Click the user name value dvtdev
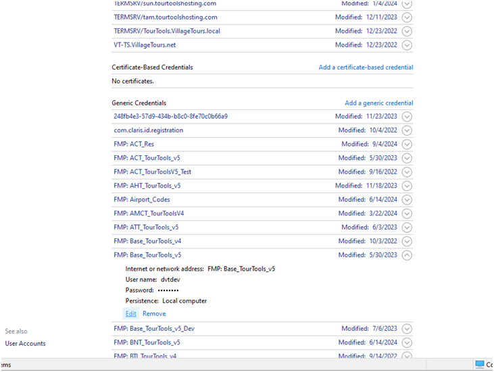The width and height of the screenshot is (494, 372). coord(170,280)
